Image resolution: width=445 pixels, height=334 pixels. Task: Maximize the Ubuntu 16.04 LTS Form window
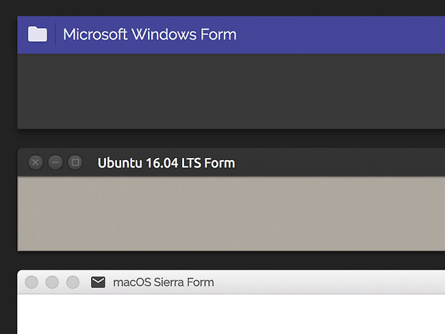pyautogui.click(x=75, y=162)
